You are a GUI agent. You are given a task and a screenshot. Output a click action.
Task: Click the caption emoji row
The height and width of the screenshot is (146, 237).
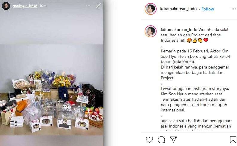coord(197,40)
